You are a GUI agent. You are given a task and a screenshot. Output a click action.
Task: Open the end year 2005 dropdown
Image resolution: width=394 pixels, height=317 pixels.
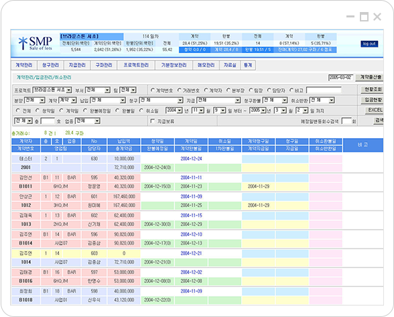pos(258,111)
